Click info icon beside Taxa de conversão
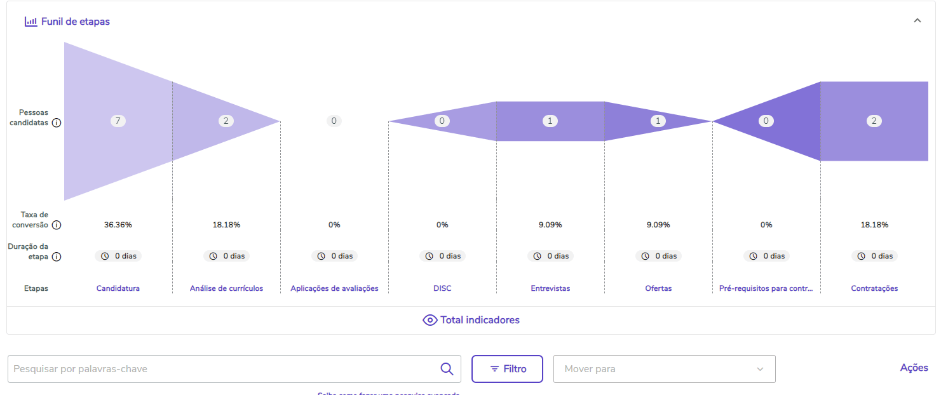The image size is (941, 395). pyautogui.click(x=57, y=225)
